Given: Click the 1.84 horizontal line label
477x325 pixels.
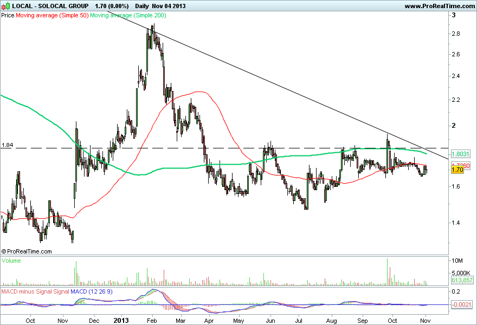Looking at the screenshot, I should pyautogui.click(x=7, y=145).
